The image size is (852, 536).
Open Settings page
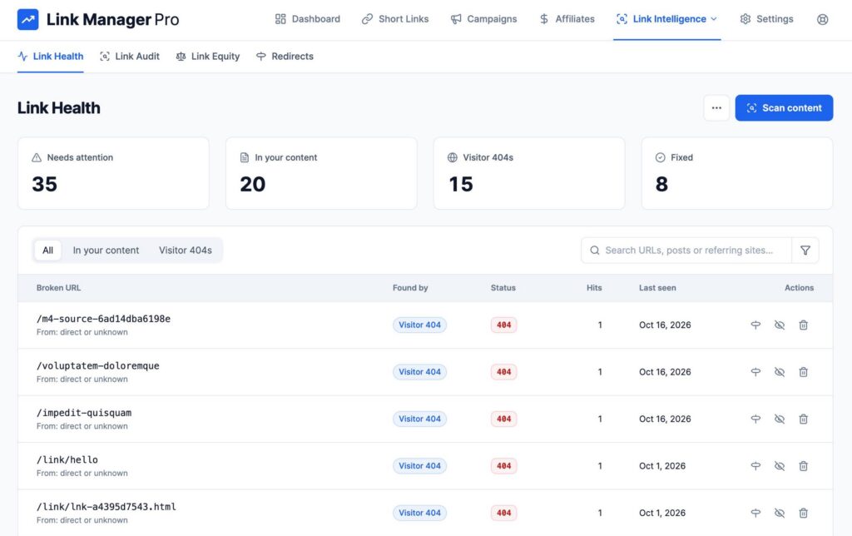point(766,19)
